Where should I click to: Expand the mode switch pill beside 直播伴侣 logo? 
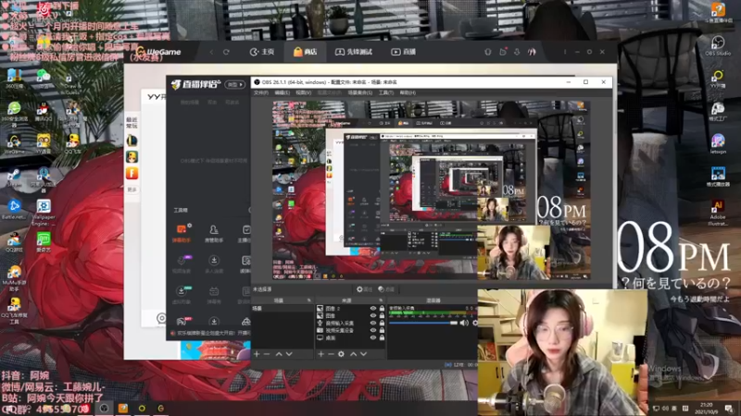[235, 84]
